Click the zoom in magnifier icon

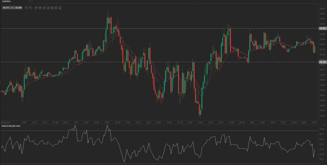[x=30, y=7]
